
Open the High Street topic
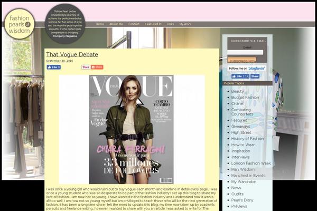241,132
